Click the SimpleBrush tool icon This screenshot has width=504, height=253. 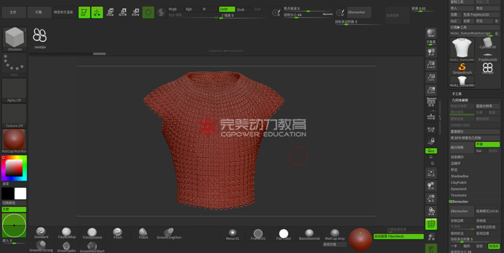click(462, 68)
